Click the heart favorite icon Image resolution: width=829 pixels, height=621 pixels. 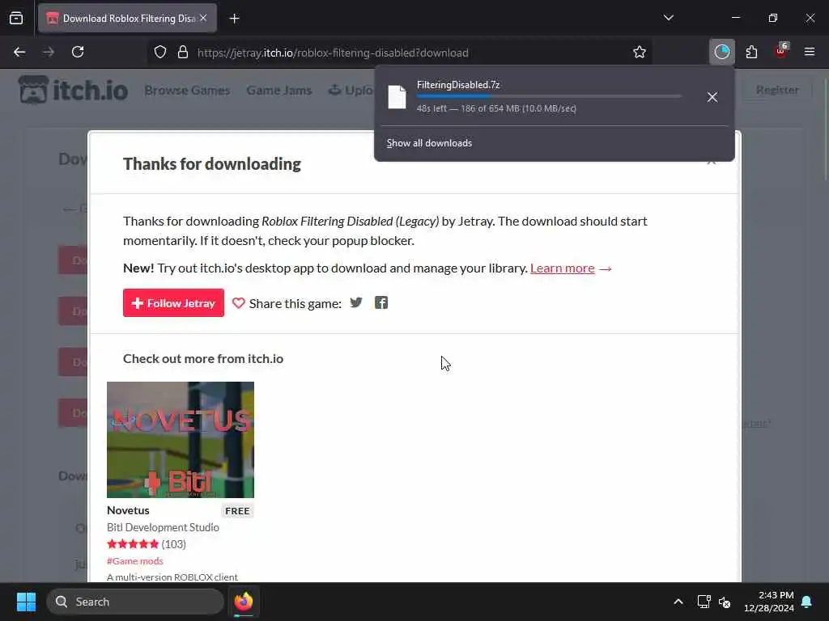pyautogui.click(x=239, y=303)
